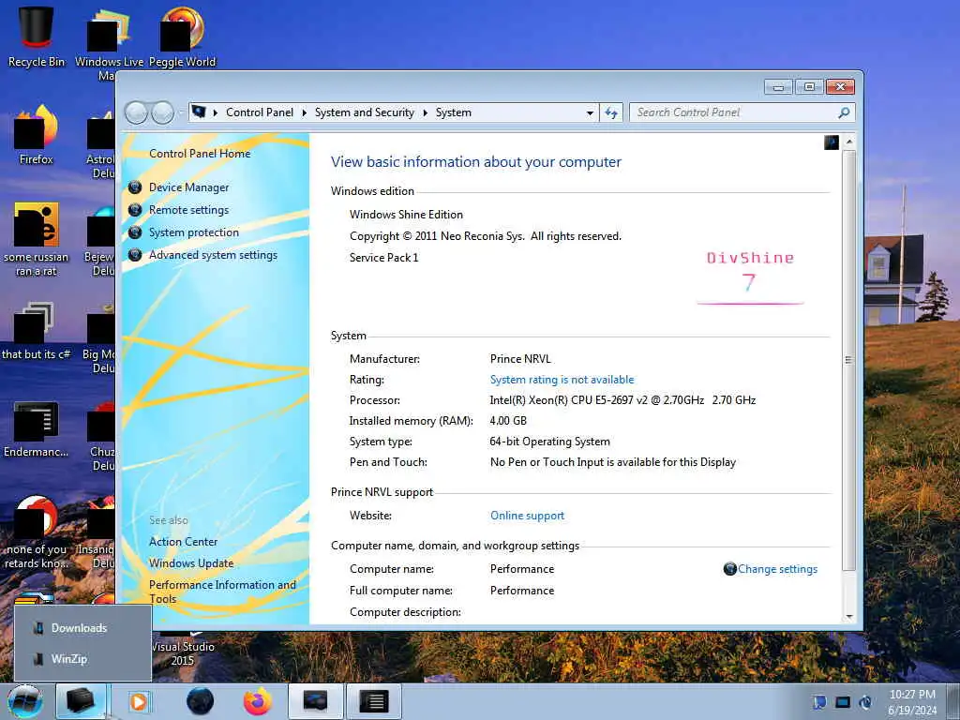
Task: Click the 'Intel(R) Xeon(R) CPU E5-2697 v2' processor value
Action: [622, 400]
